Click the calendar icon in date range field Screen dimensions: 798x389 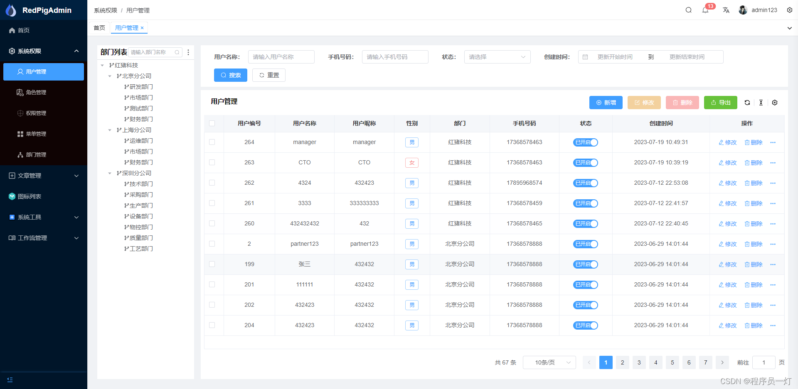coord(585,57)
